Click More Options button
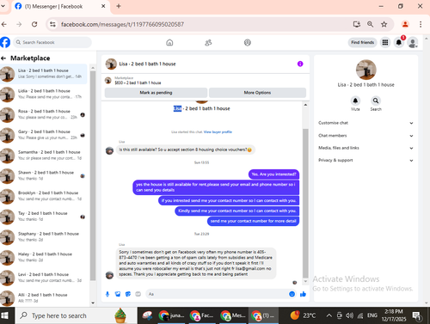This screenshot has width=430, height=324. 257,93
